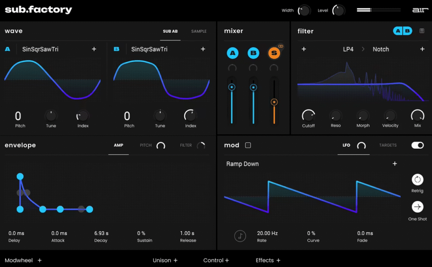Switch off the mod targets toggle
This screenshot has height=267, width=432.
point(417,145)
